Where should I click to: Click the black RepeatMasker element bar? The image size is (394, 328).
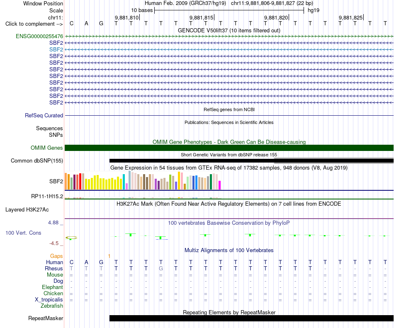tap(251, 318)
